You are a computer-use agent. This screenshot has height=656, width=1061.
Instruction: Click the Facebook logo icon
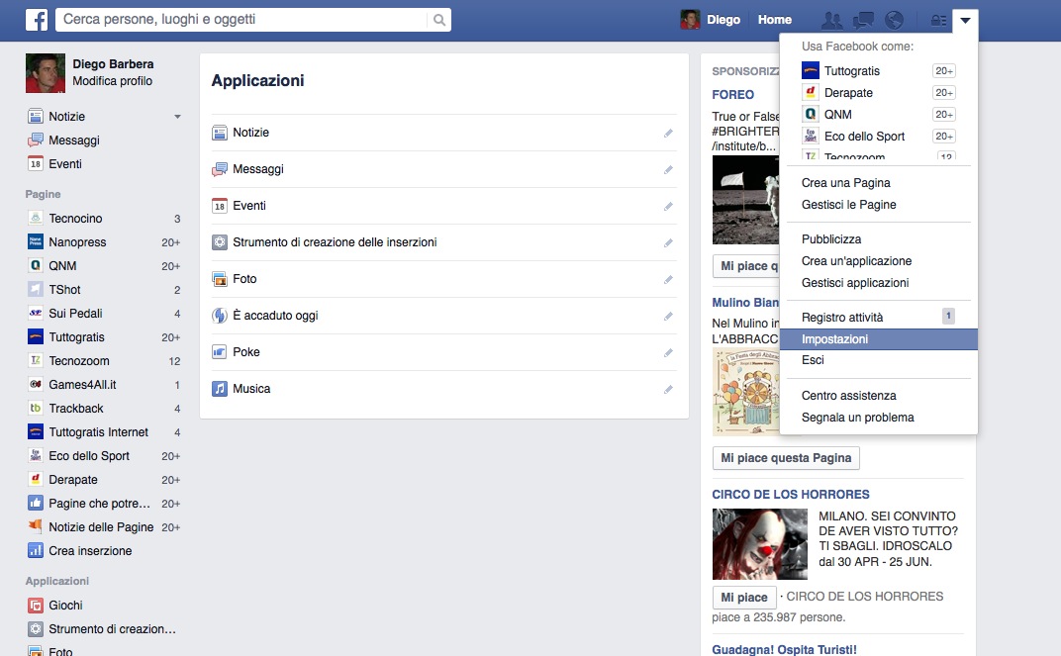pos(37,20)
